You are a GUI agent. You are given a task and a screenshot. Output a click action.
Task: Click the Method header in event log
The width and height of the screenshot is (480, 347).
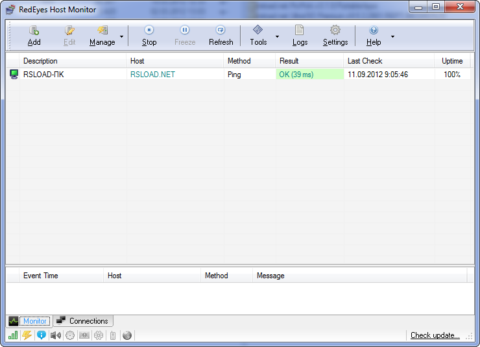click(x=227, y=276)
